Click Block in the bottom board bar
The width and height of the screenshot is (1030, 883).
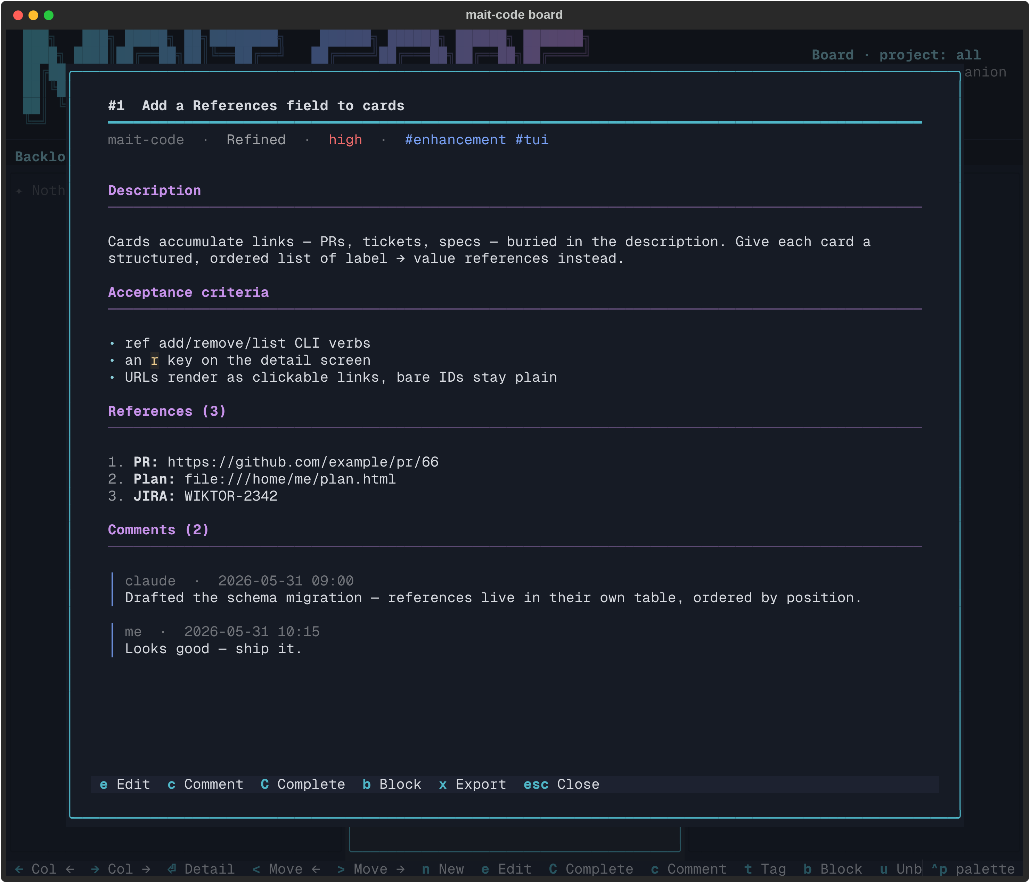tap(832, 869)
